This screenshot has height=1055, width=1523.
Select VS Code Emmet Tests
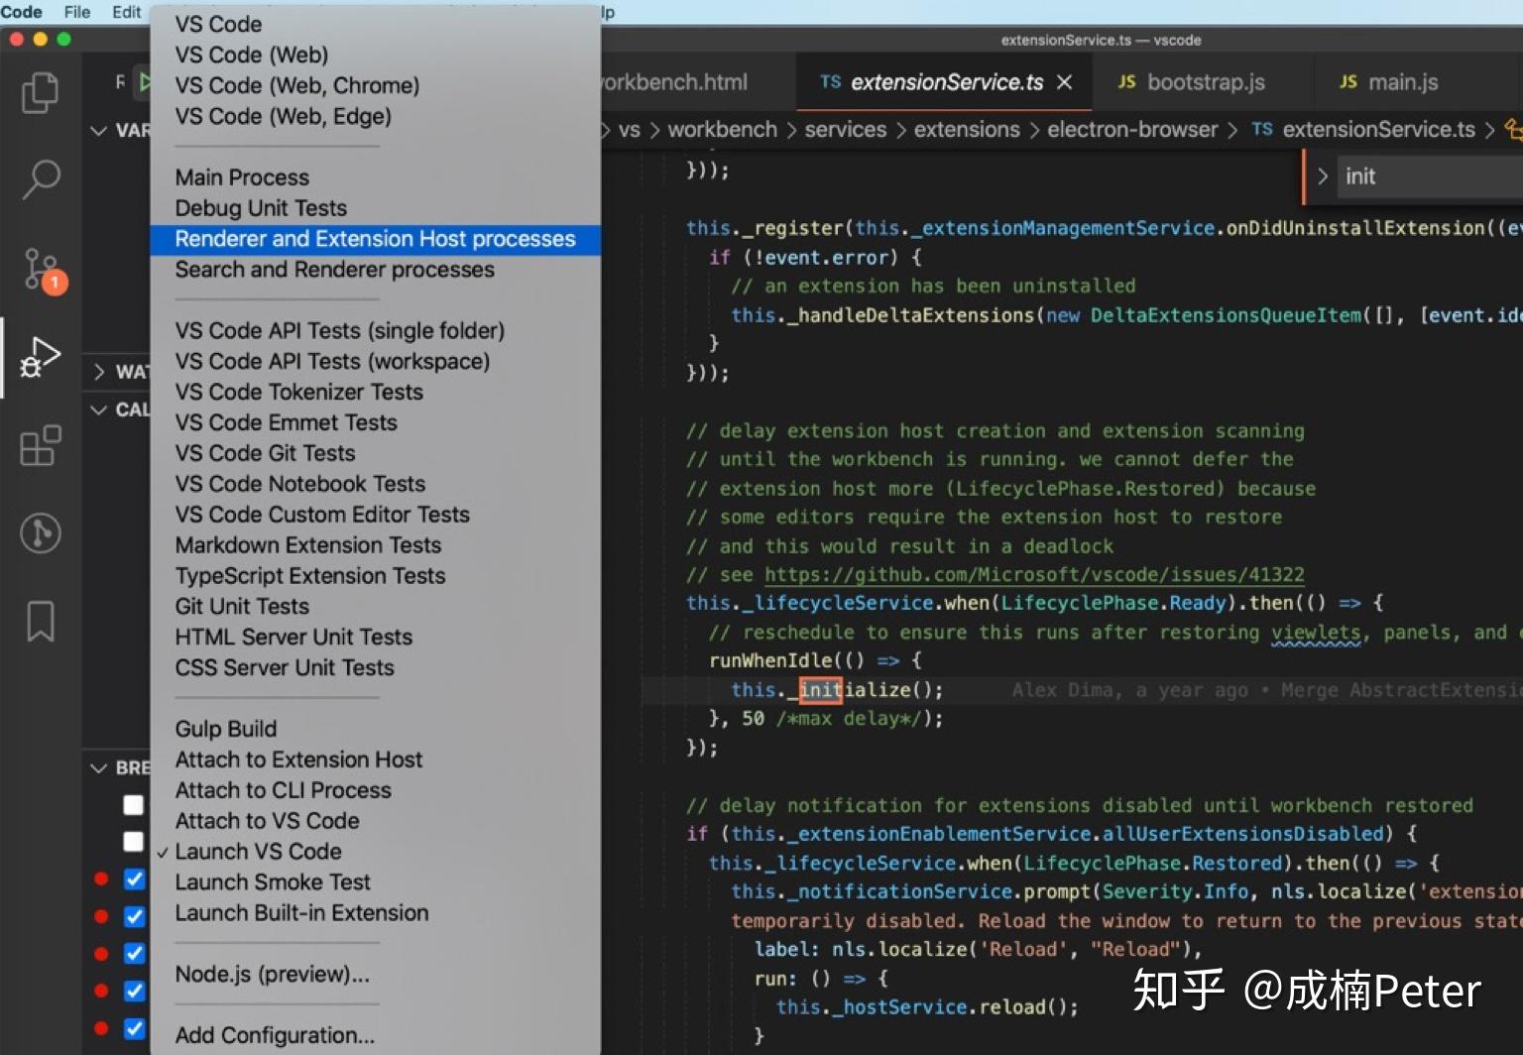click(375, 422)
